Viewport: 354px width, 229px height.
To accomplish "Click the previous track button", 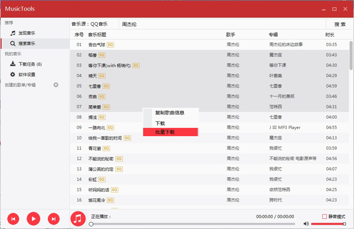I will point(13,219).
